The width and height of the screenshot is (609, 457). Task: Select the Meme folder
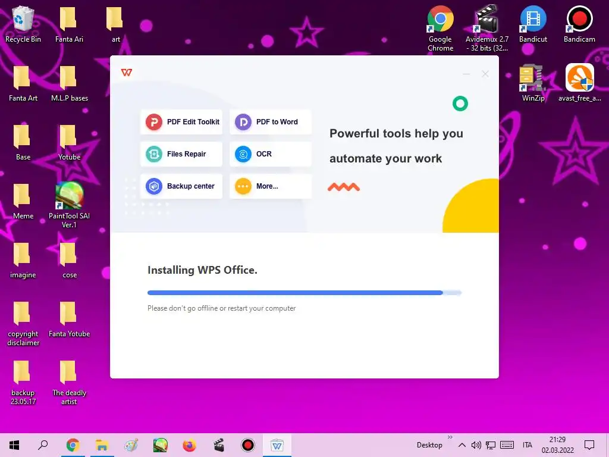23,201
